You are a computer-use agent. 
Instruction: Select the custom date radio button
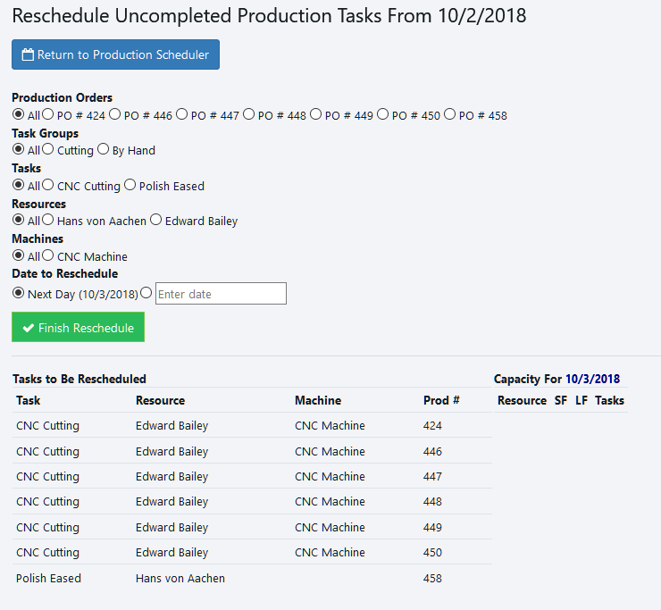(146, 293)
